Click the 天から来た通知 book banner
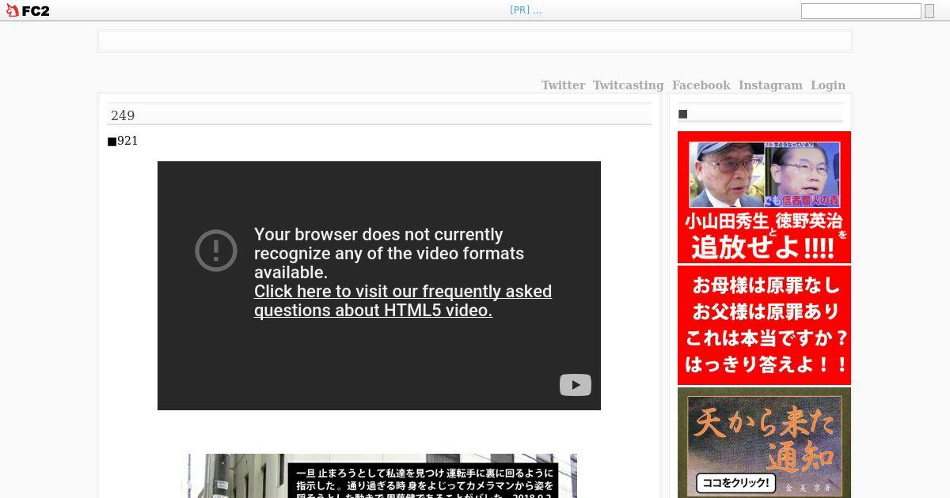The height and width of the screenshot is (498, 950). 764,443
